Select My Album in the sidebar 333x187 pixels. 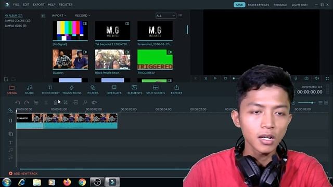(x=14, y=16)
